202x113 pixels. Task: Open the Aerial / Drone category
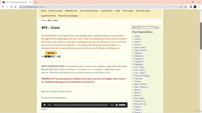coord(140,47)
